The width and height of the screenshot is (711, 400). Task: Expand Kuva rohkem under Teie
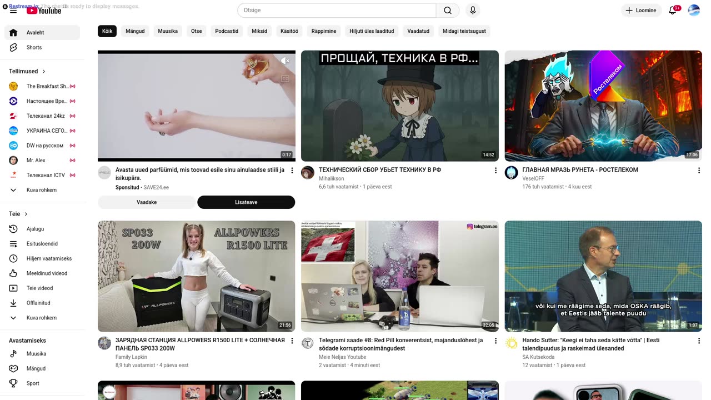[x=42, y=318]
